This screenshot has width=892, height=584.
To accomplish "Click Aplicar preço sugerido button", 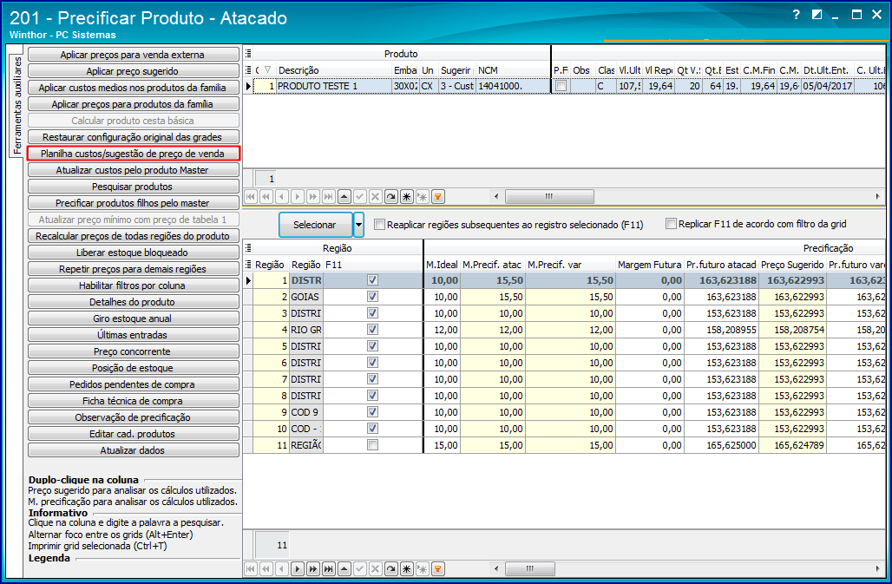I will [133, 71].
